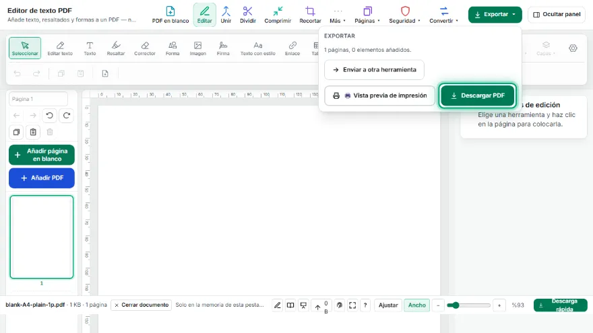593x333 pixels.
Task: Open the PDF en blanco tool
Action: (x=170, y=15)
